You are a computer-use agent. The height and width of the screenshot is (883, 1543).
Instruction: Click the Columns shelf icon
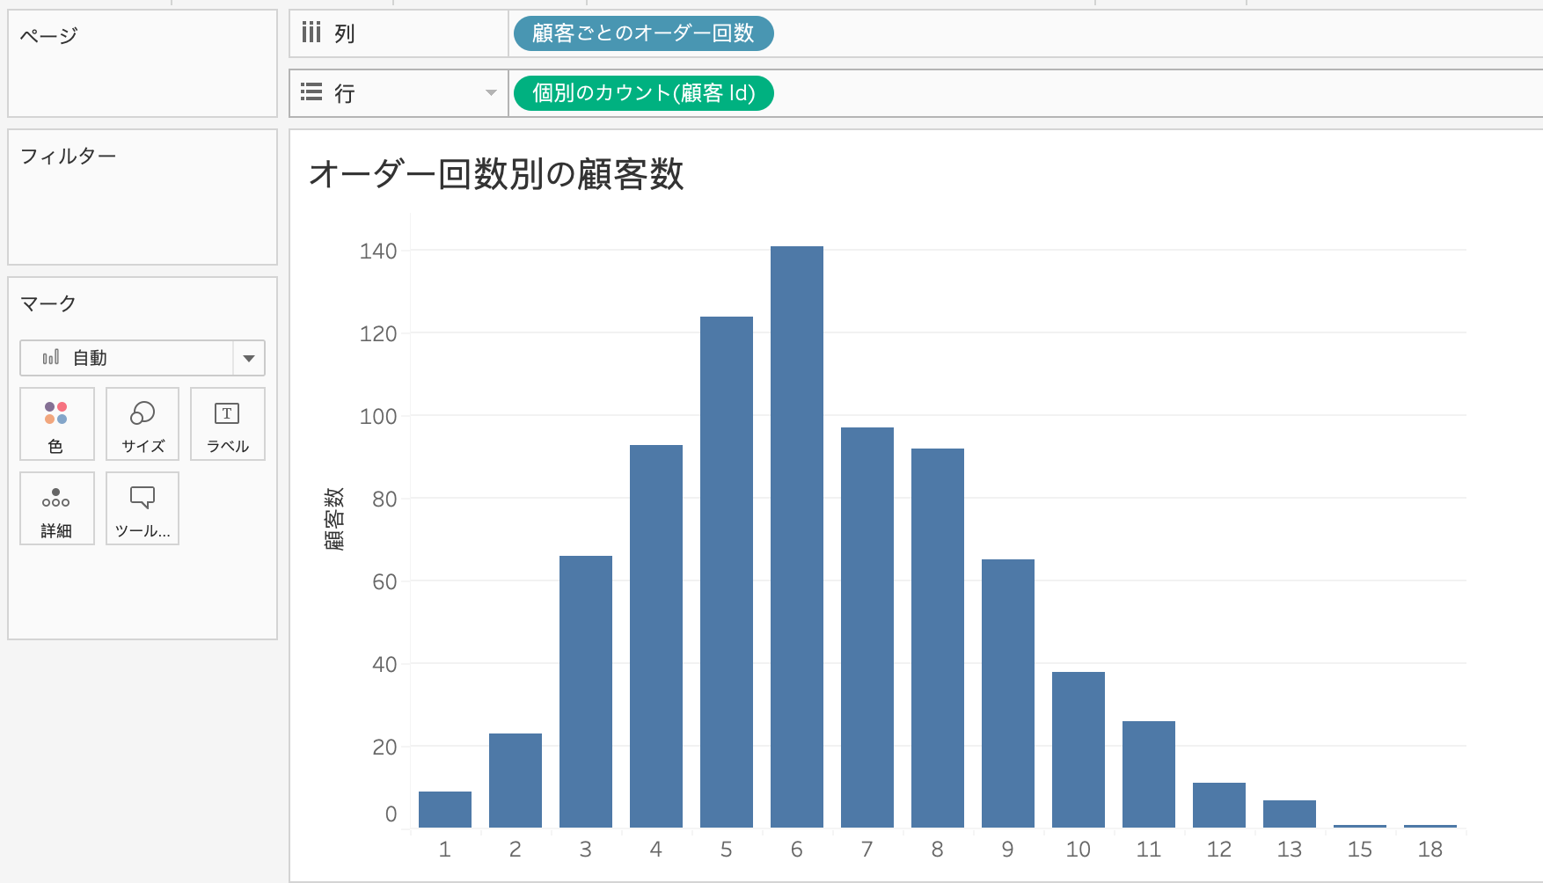pos(311,33)
